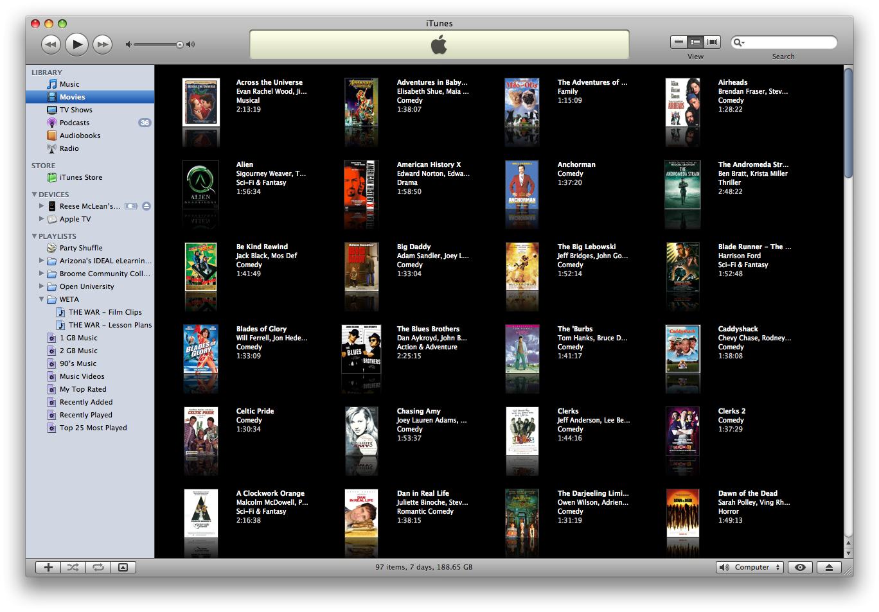
Task: Switch to List view
Action: coord(679,42)
